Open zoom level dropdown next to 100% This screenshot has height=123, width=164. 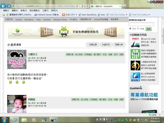(x=160, y=115)
